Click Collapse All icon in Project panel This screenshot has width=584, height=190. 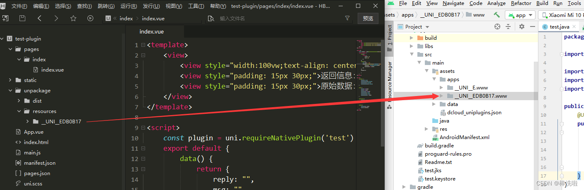[509, 26]
